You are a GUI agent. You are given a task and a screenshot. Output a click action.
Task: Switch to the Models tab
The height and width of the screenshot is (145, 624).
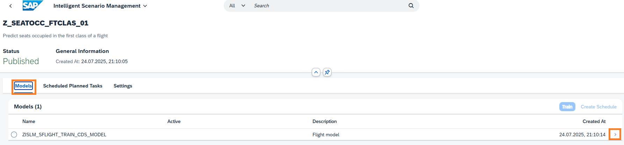tap(23, 86)
